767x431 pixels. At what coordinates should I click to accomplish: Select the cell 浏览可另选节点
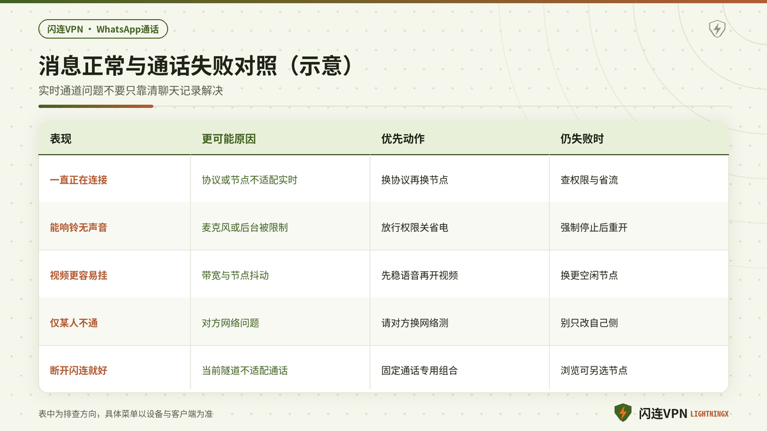point(639,369)
